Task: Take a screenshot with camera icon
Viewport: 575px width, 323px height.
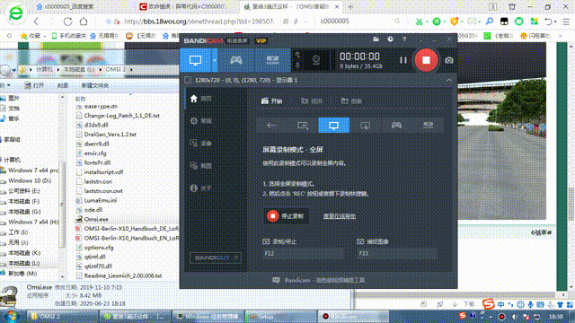Action: [x=449, y=60]
